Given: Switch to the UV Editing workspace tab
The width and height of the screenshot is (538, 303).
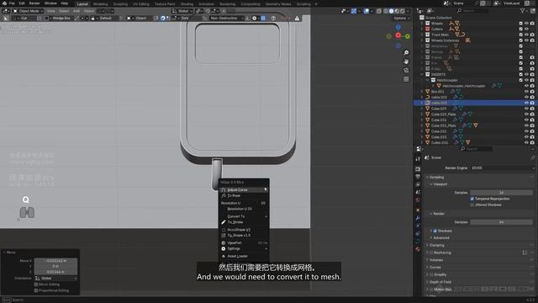Looking at the screenshot, I should [141, 4].
